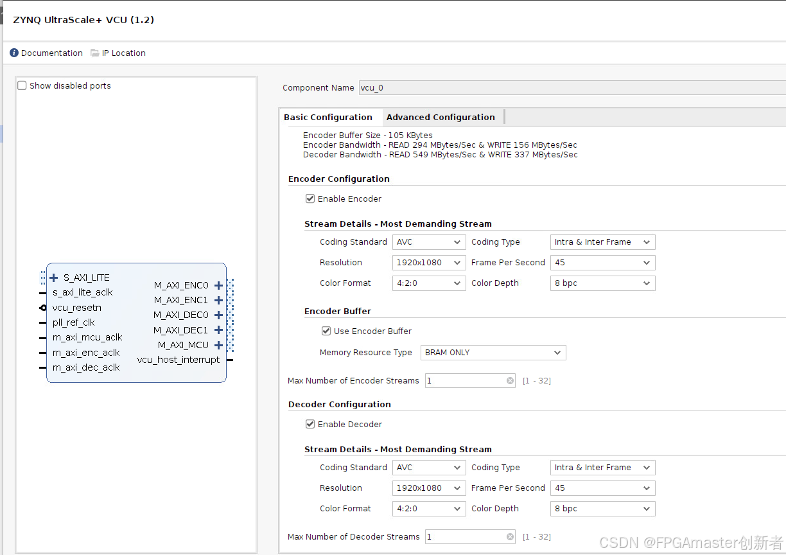Toggle the Show disabled ports checkbox
Image resolution: width=786 pixels, height=555 pixels.
(x=22, y=85)
